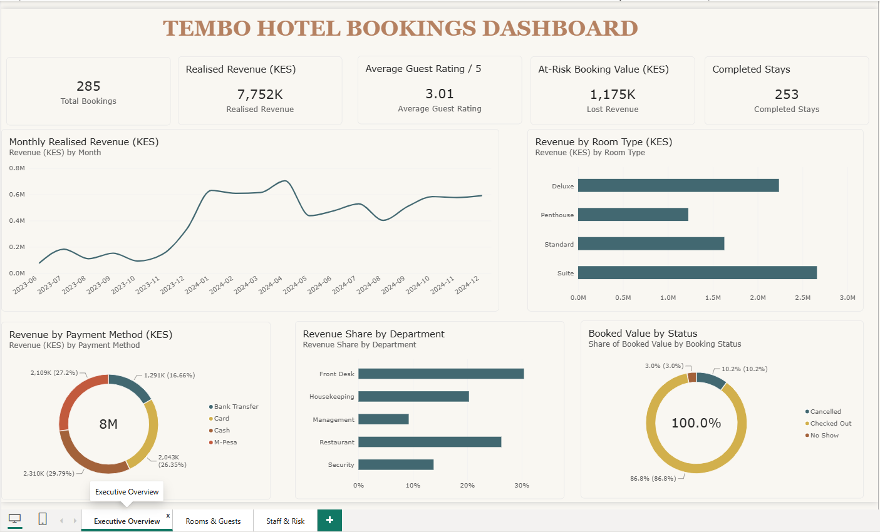Click the 8M total in payment donut

pos(108,424)
